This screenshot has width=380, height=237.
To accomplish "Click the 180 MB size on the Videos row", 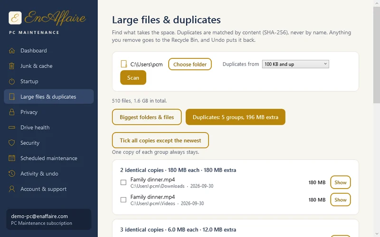I will [317, 200].
